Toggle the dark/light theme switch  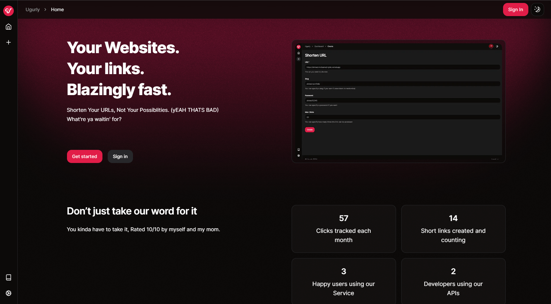pyautogui.click(x=537, y=10)
